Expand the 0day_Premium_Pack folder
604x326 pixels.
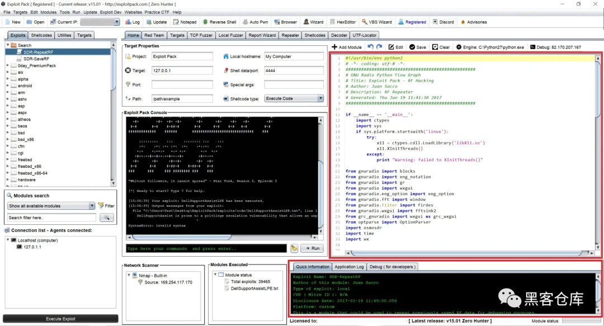[8, 65]
